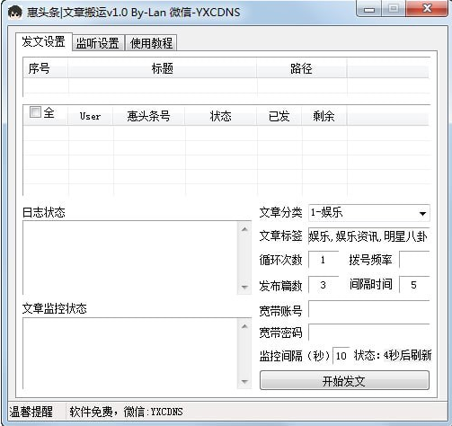This screenshot has height=426, width=452.
Task: Focus the 循环次数 field
Action: [323, 260]
